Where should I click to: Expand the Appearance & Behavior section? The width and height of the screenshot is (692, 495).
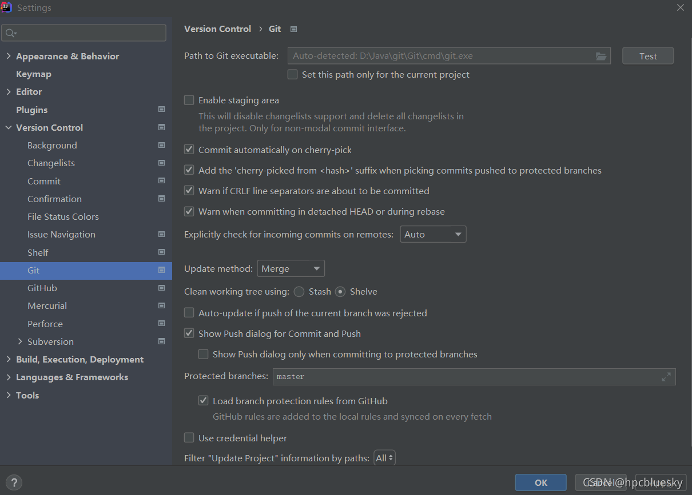pos(9,56)
